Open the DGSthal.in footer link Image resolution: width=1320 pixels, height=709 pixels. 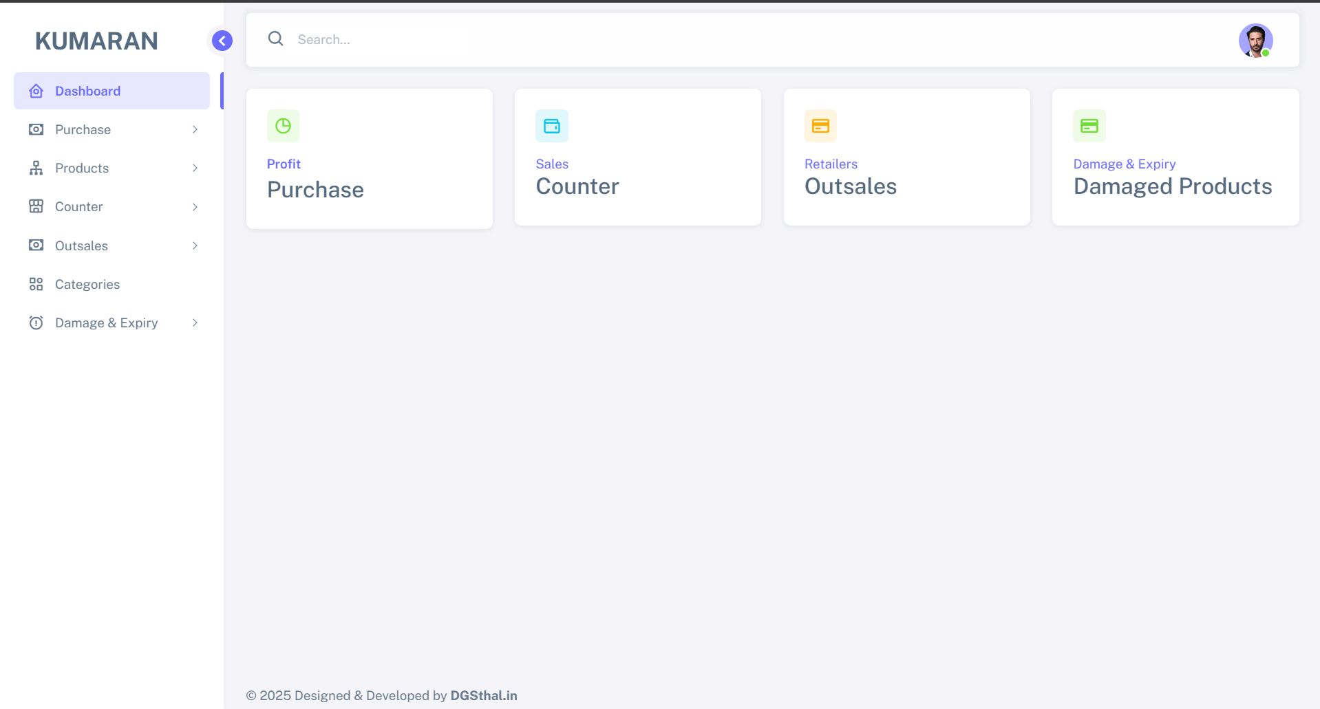[x=483, y=695]
